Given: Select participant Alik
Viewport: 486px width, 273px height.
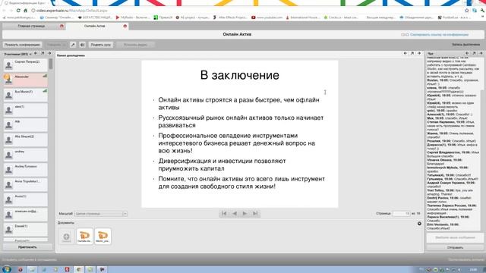Looking at the screenshot, I should (26, 124).
